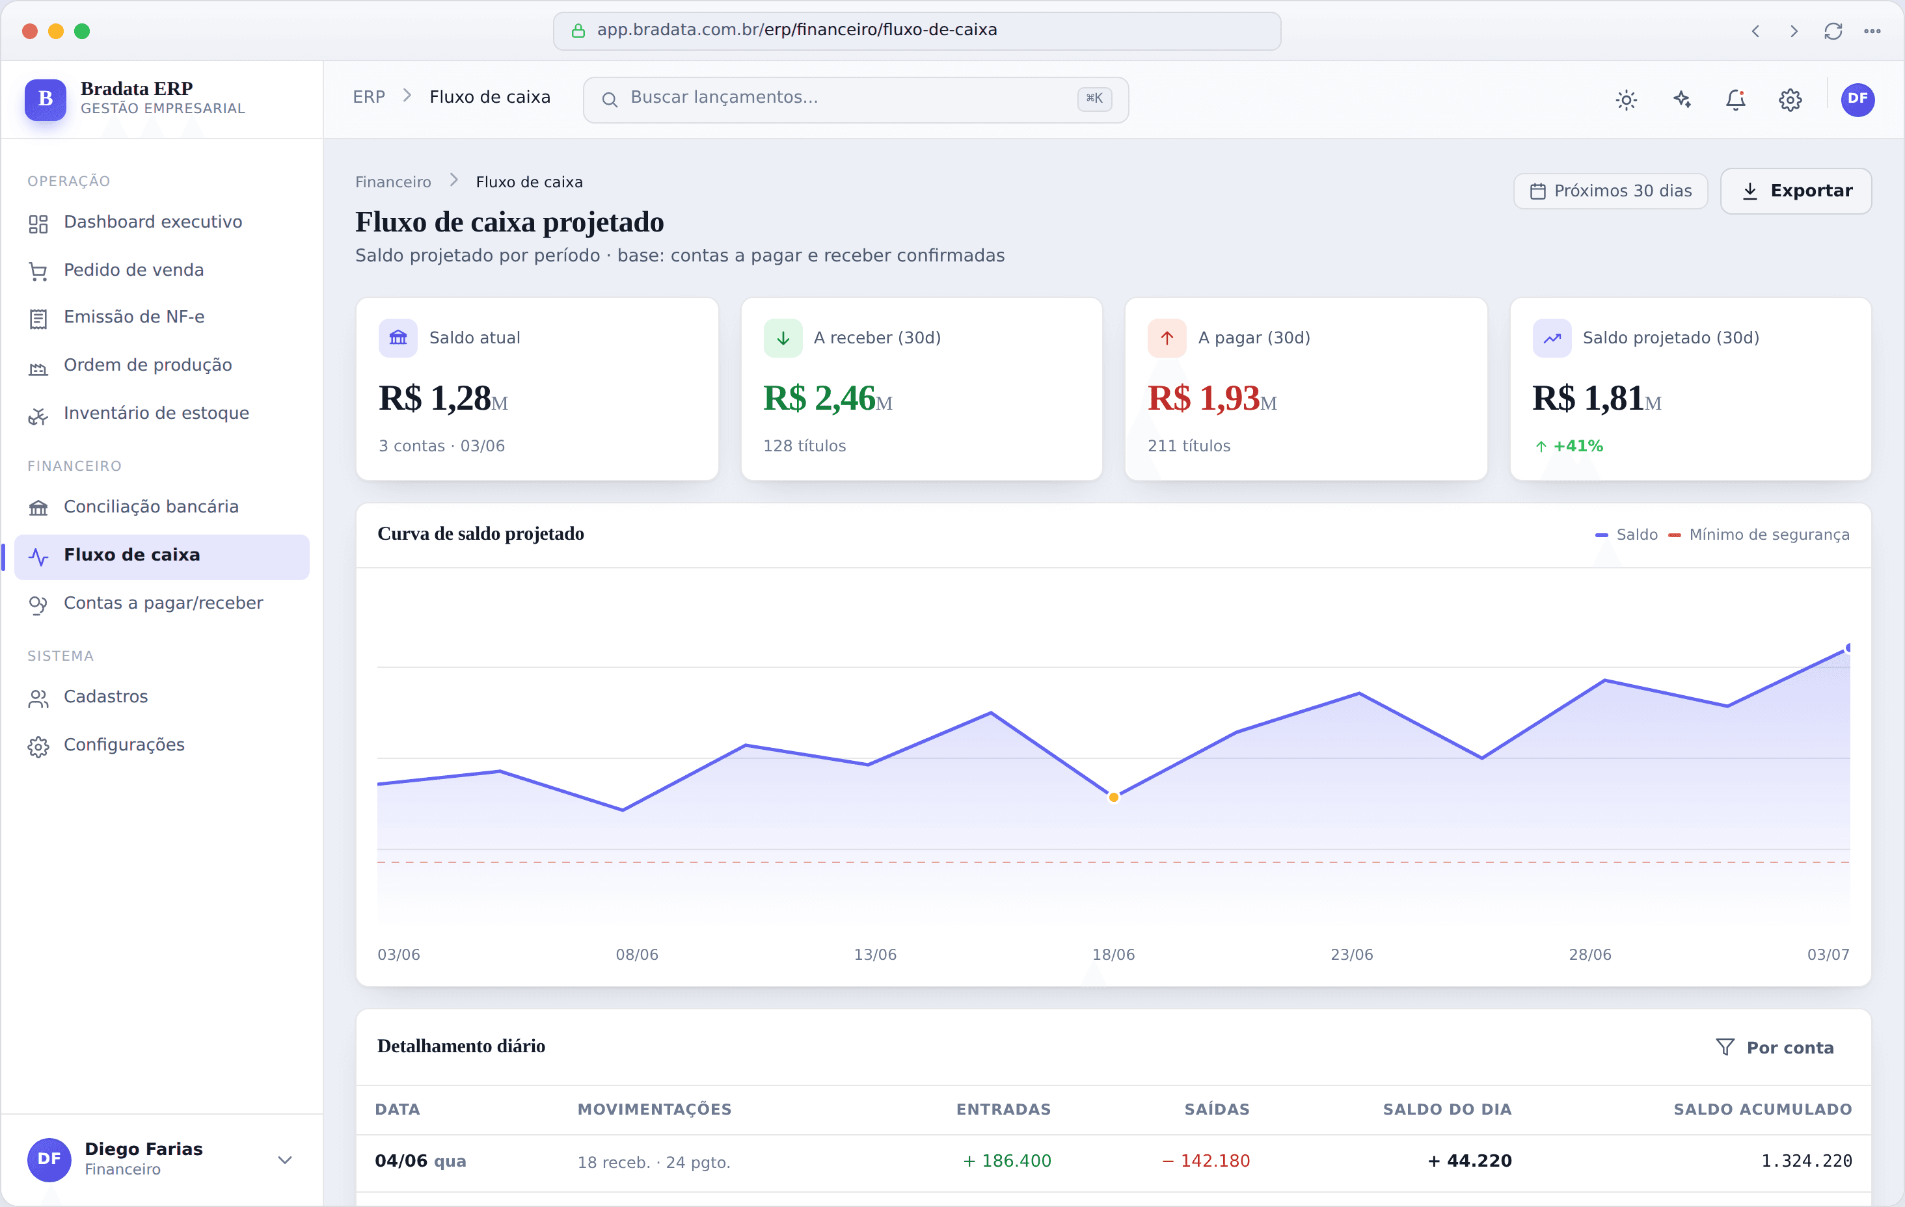Toggle light/dark theme sun icon
Viewport: 1905px width, 1207px height.
[x=1626, y=99]
